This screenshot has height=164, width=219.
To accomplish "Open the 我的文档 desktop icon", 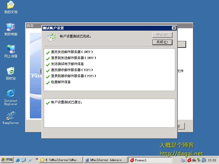I will [x=11, y=5].
